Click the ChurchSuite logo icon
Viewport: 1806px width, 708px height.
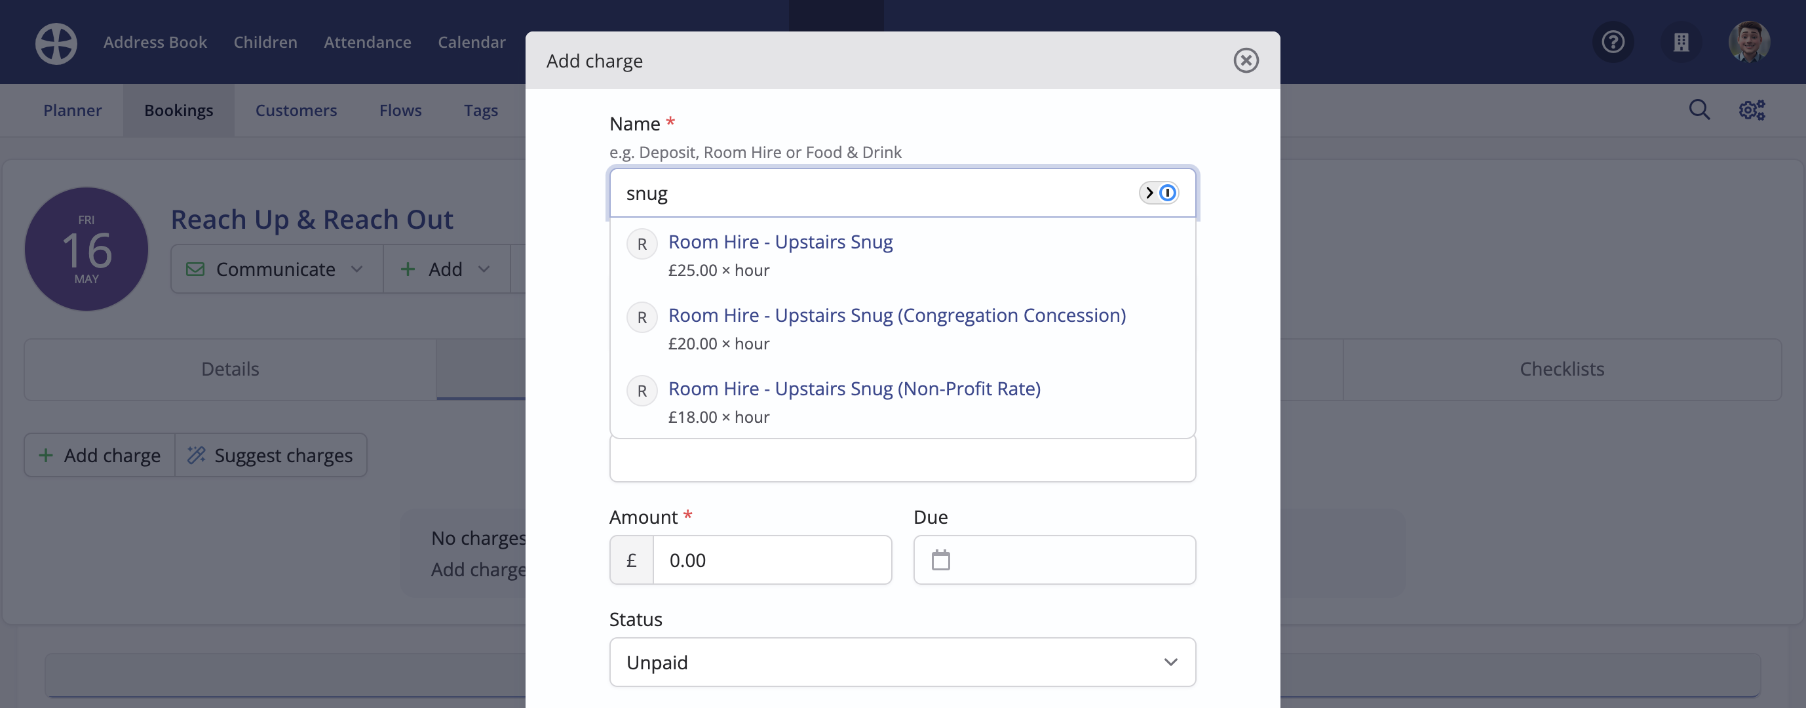pos(56,43)
